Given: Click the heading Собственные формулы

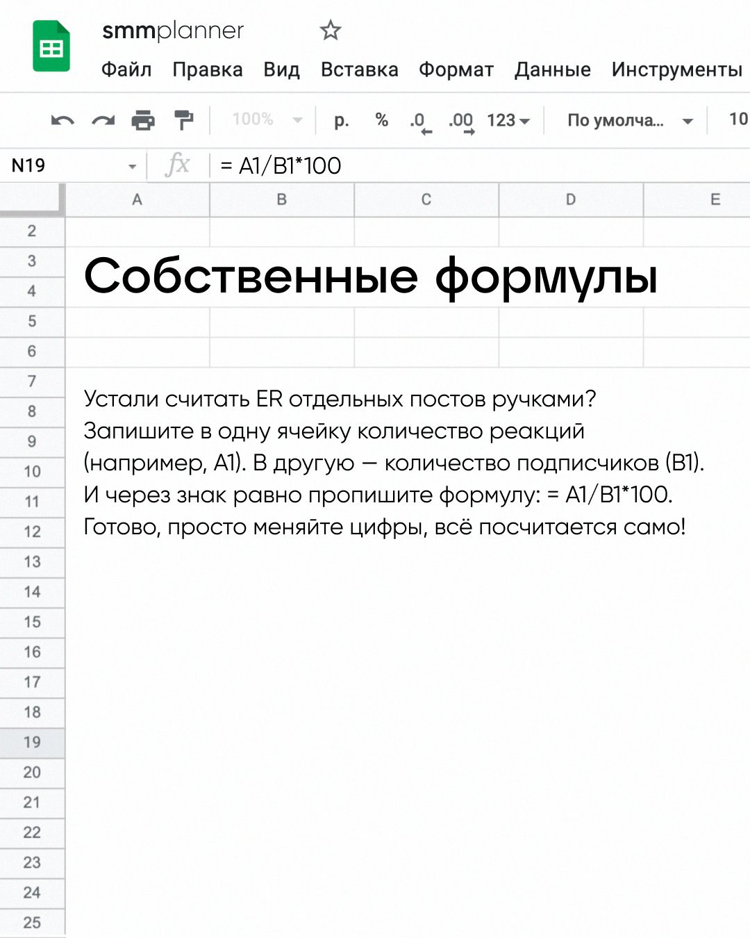Looking at the screenshot, I should 371,277.
